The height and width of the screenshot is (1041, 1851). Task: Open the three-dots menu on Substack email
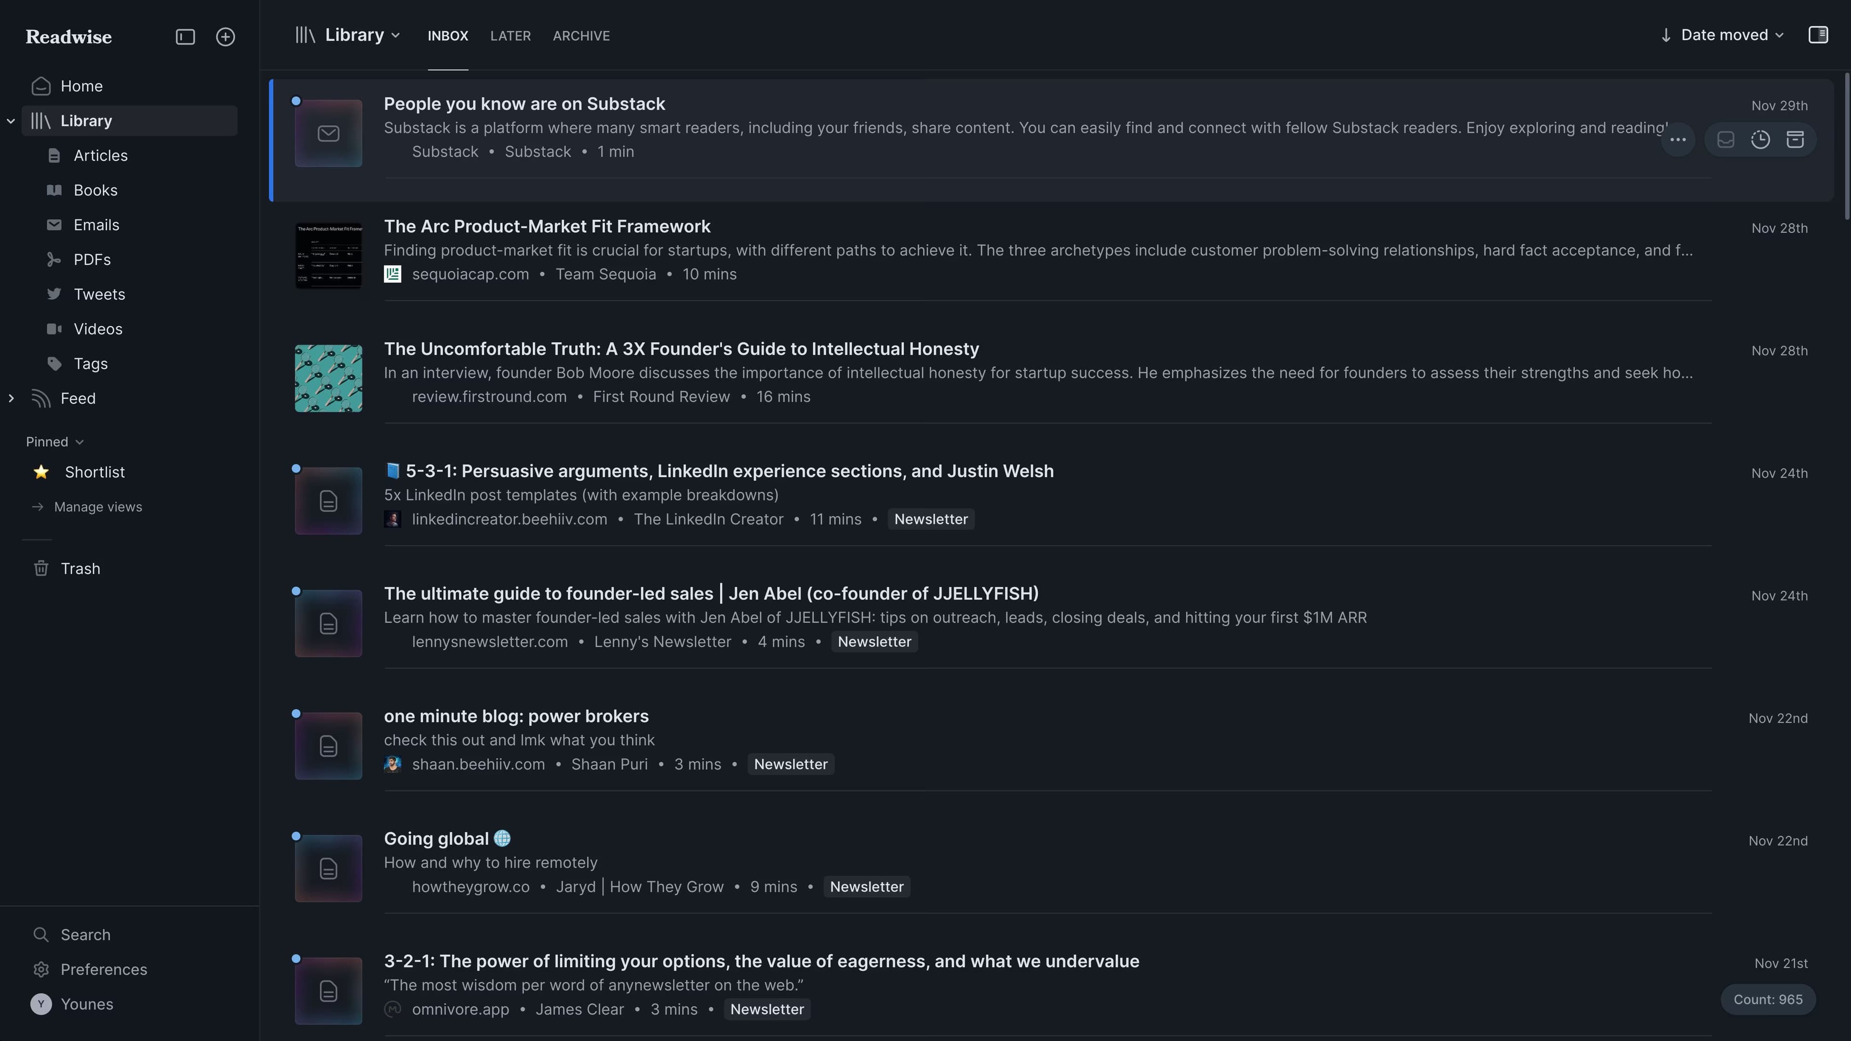[x=1678, y=140]
